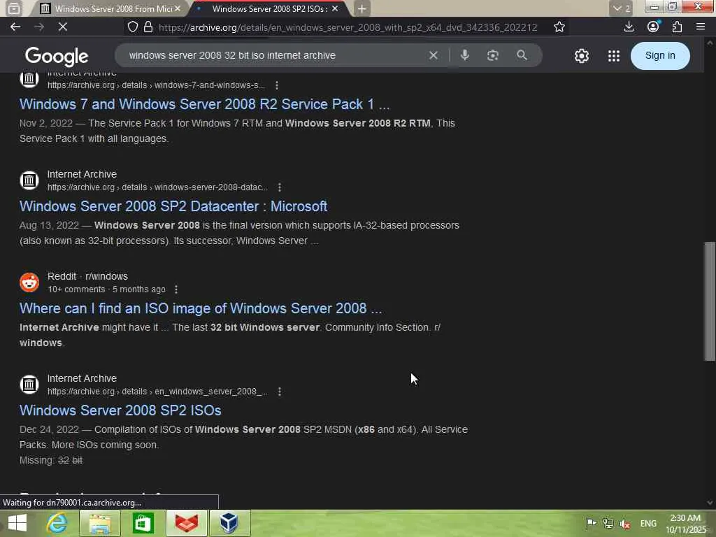View site security info via the padlock icon
This screenshot has width=716, height=537.
(148, 27)
